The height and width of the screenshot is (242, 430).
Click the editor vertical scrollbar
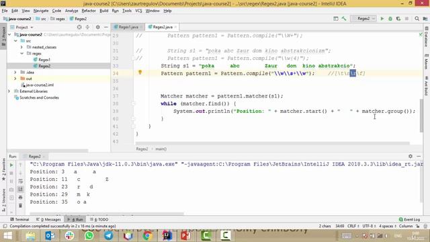pyautogui.click(x=421, y=115)
